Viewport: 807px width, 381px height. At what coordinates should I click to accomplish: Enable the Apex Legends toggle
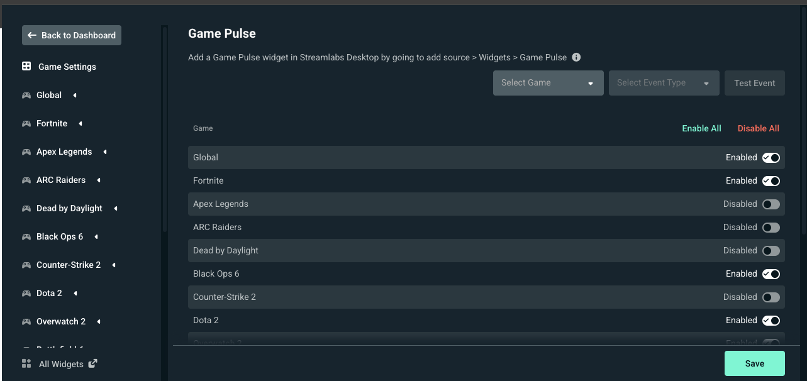click(771, 204)
